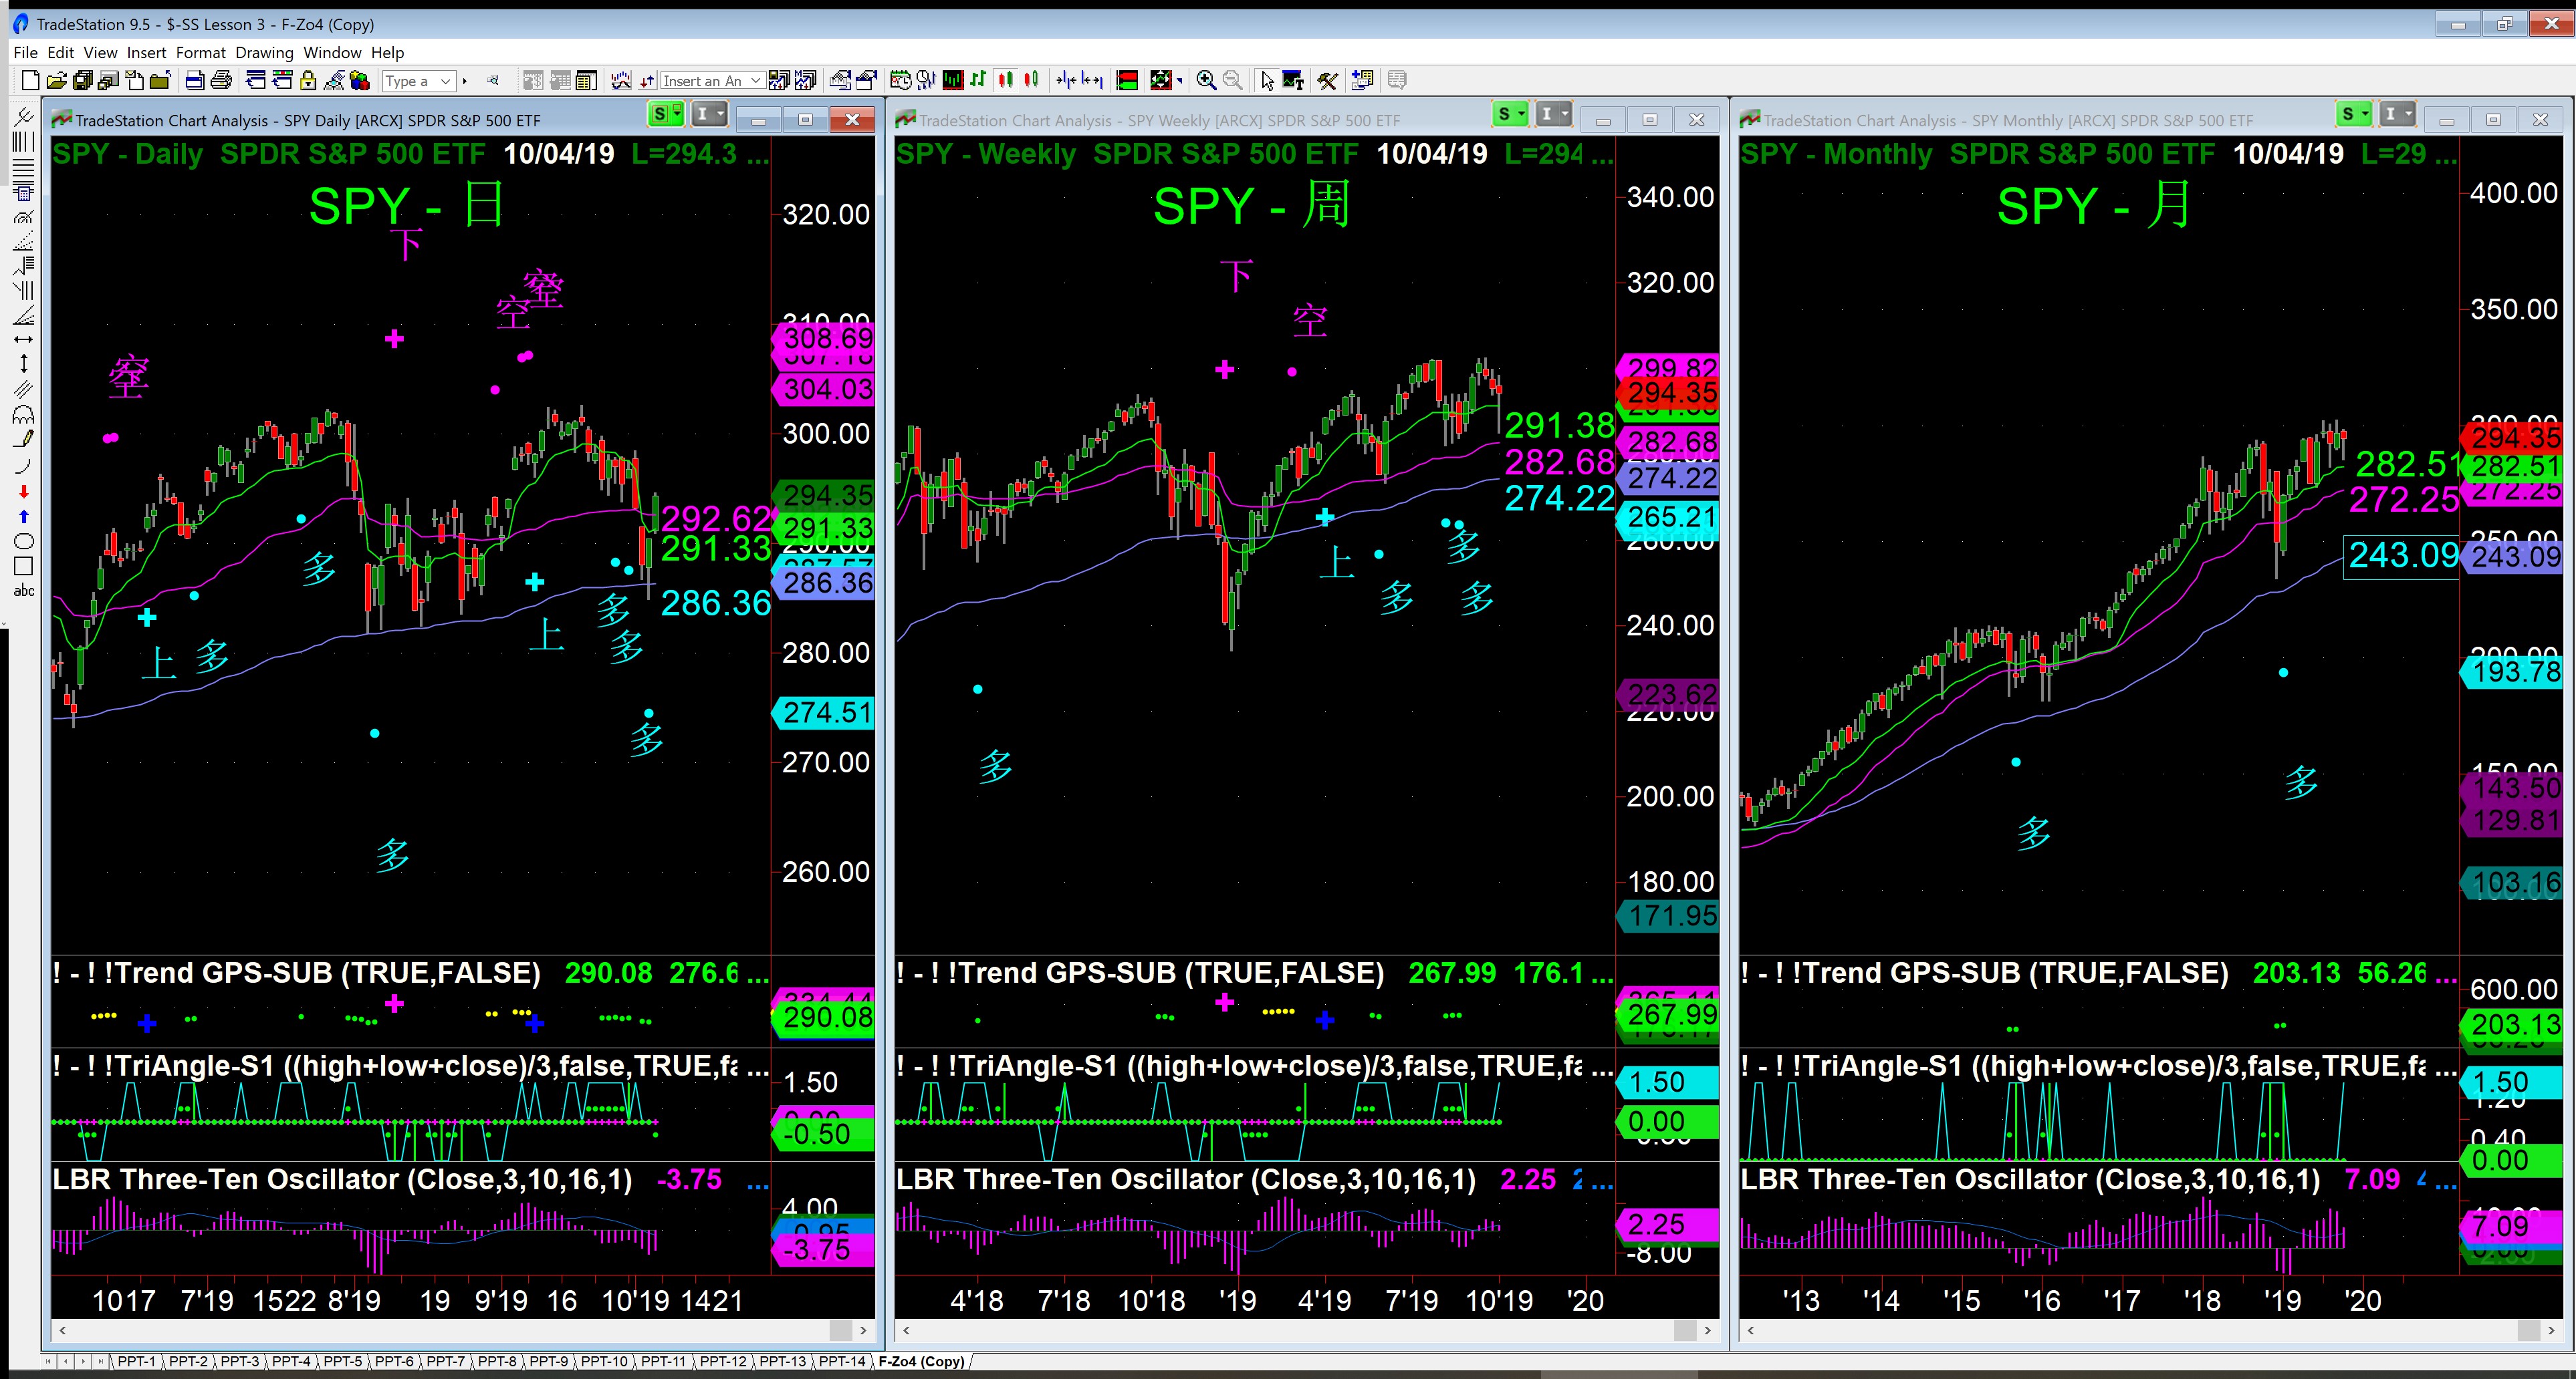The height and width of the screenshot is (1379, 2576).
Task: Click the scrollbar thumb of the Monthly chart
Action: coord(2529,1330)
